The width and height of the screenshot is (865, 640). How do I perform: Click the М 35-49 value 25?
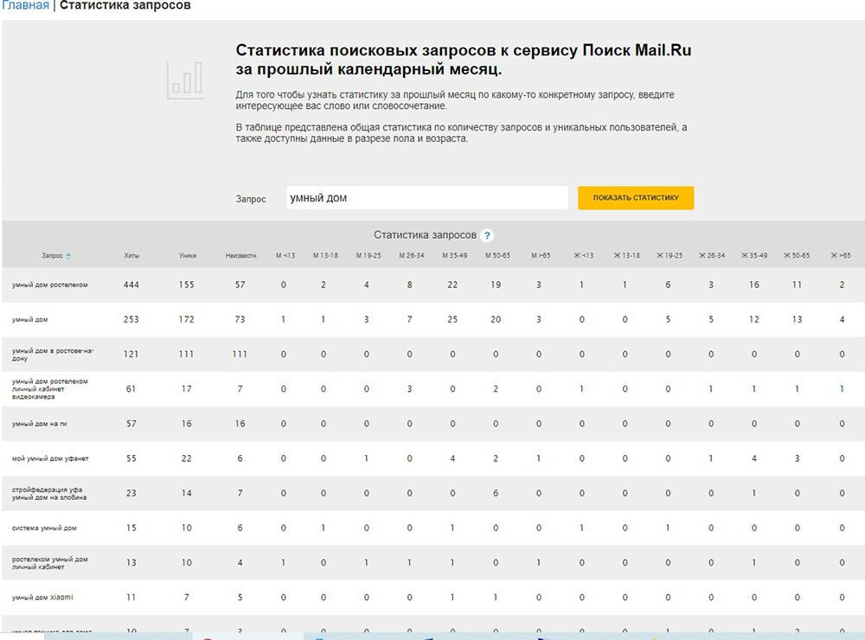pos(452,319)
